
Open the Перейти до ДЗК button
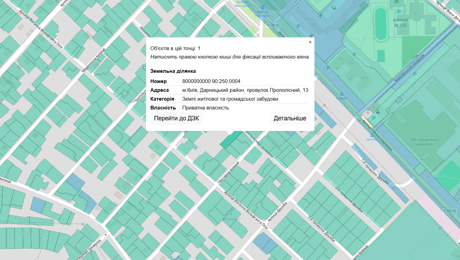[x=176, y=118]
